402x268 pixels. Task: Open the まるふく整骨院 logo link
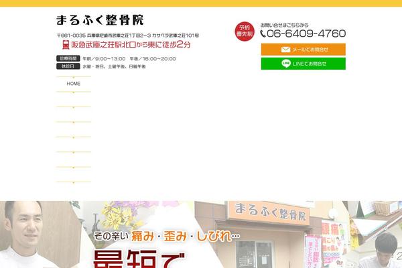(x=100, y=20)
